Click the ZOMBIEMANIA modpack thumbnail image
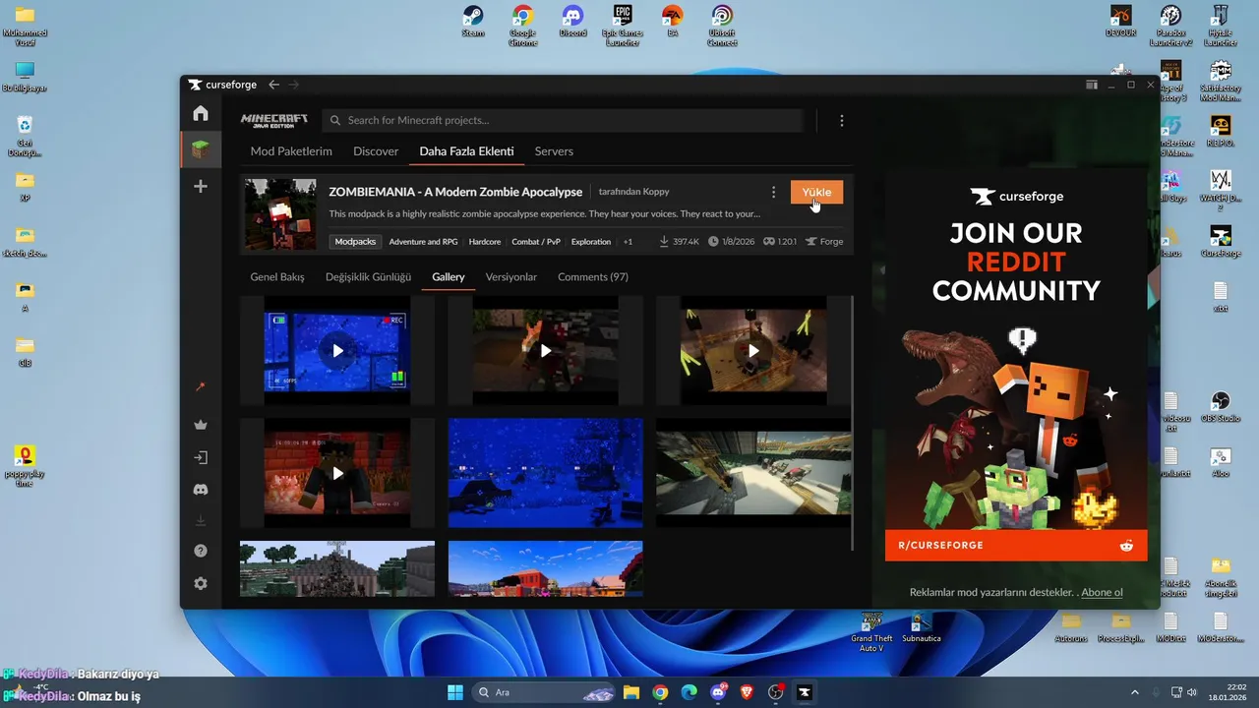The width and height of the screenshot is (1259, 708). [280, 214]
